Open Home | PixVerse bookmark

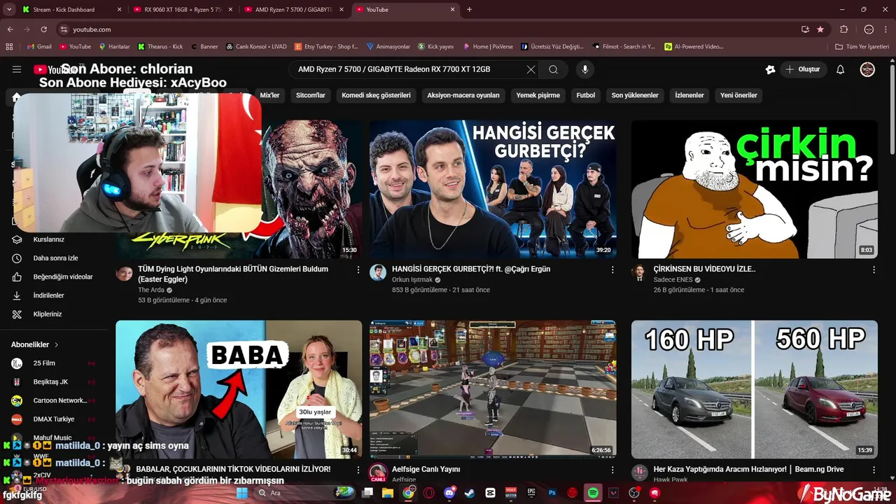click(488, 47)
